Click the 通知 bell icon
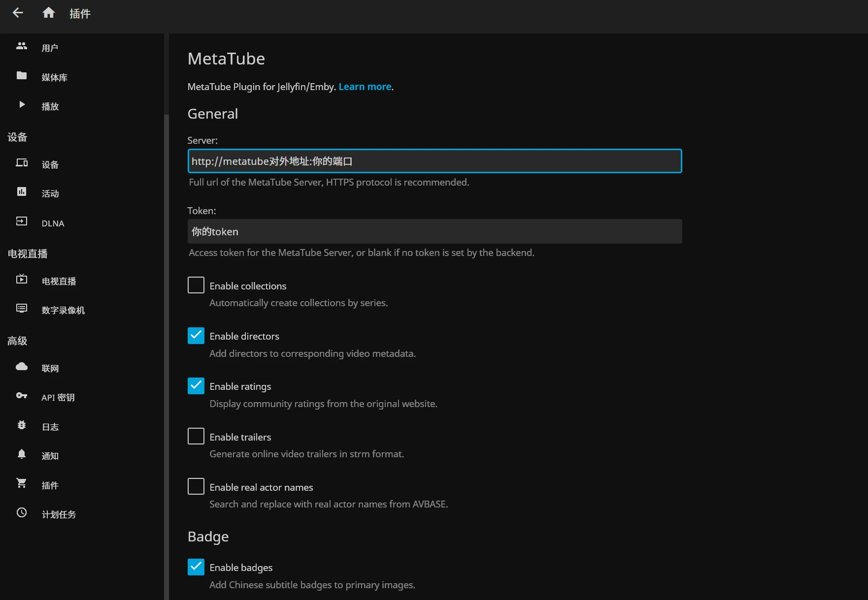Viewport: 868px width, 600px height. pyautogui.click(x=22, y=454)
